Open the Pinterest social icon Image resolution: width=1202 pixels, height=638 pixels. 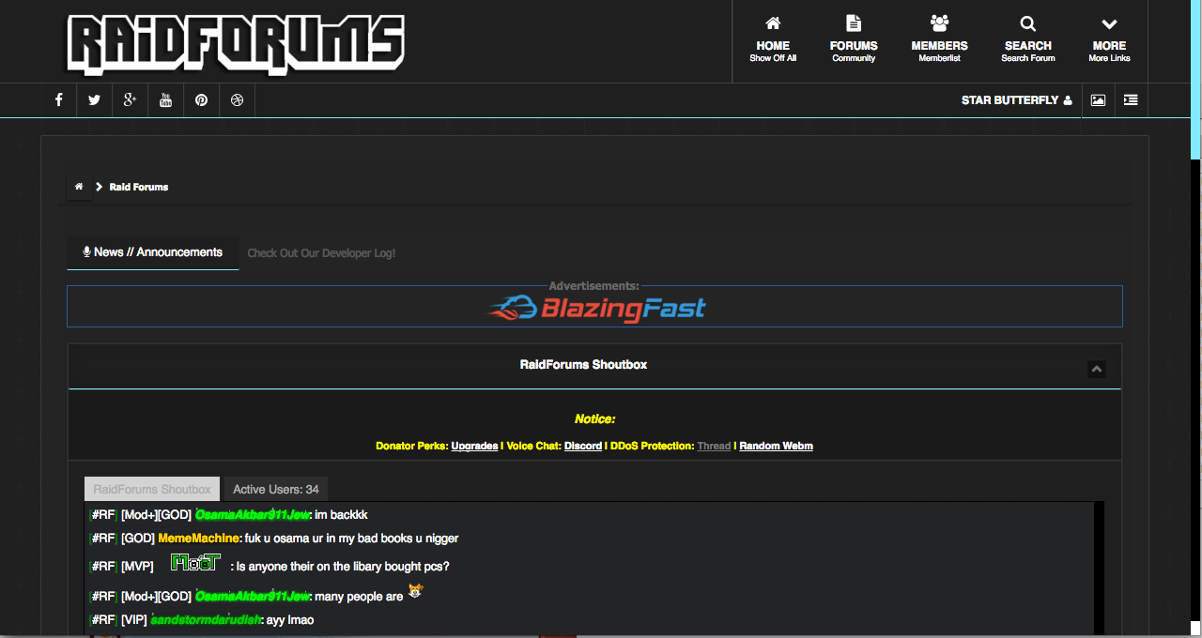tap(201, 100)
